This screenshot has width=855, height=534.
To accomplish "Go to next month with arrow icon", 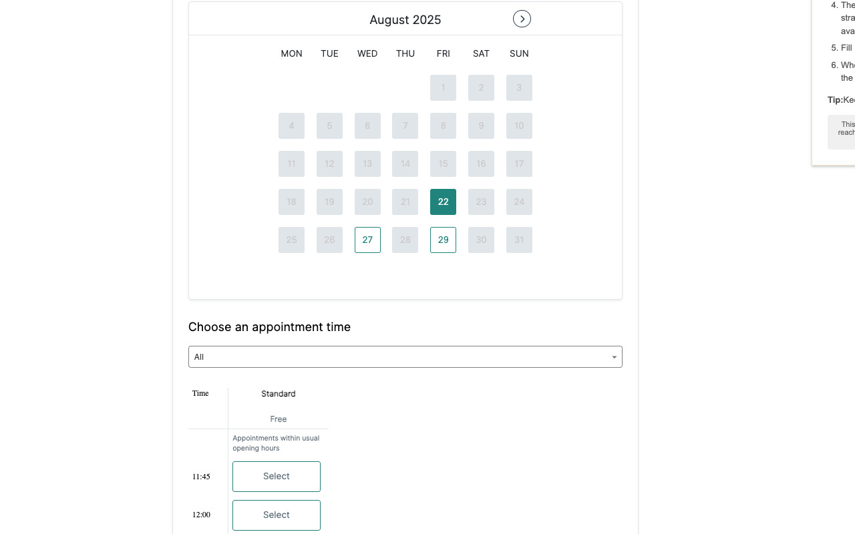I will point(522,19).
